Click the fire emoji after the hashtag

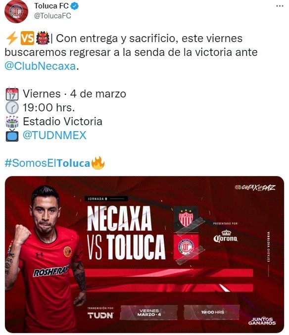click(98, 163)
